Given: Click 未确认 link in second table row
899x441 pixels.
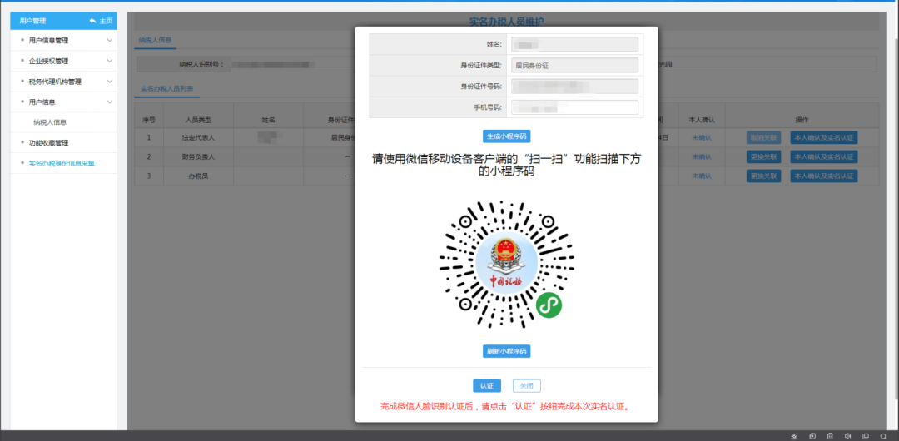Looking at the screenshot, I should tap(702, 156).
